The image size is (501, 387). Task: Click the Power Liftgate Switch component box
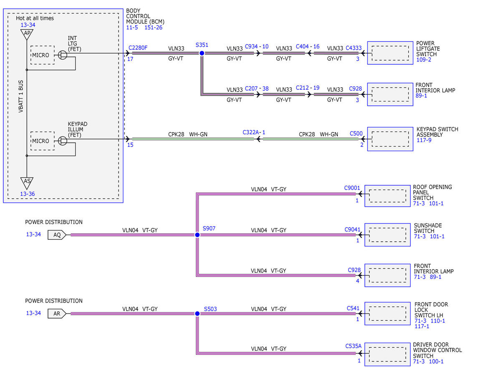pyautogui.click(x=390, y=53)
